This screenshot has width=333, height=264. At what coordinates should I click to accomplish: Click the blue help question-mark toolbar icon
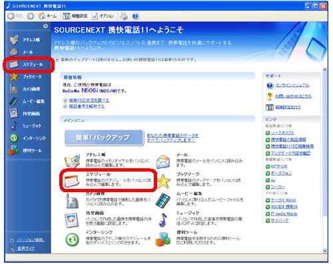[x=135, y=16]
